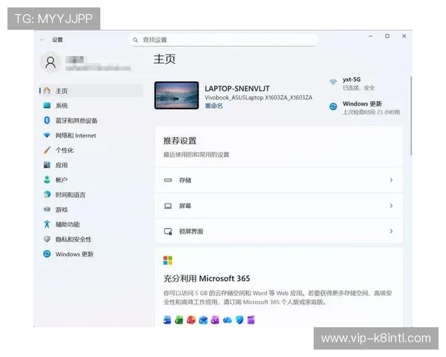Click the Microsoft four-color logo
The height and width of the screenshot is (357, 446).
click(168, 260)
